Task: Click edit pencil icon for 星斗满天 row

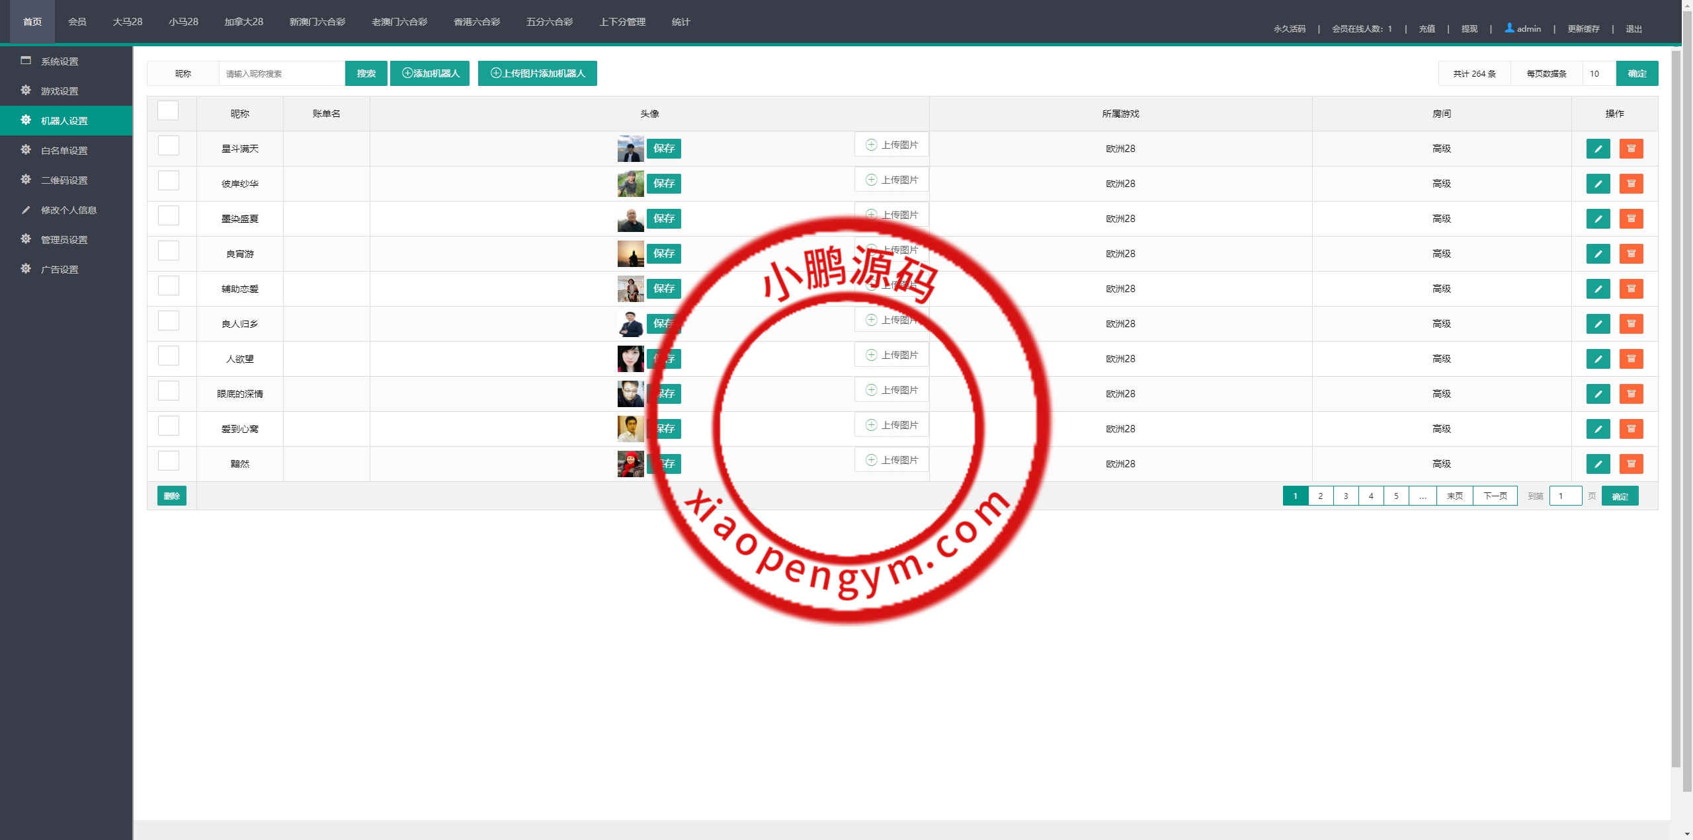Action: [x=1598, y=149]
